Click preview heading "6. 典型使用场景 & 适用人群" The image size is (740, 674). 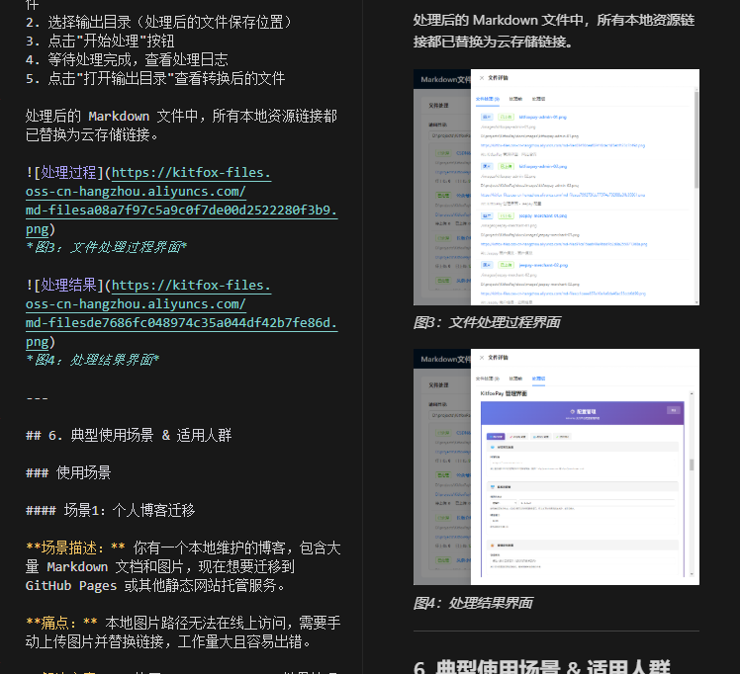pos(542,666)
